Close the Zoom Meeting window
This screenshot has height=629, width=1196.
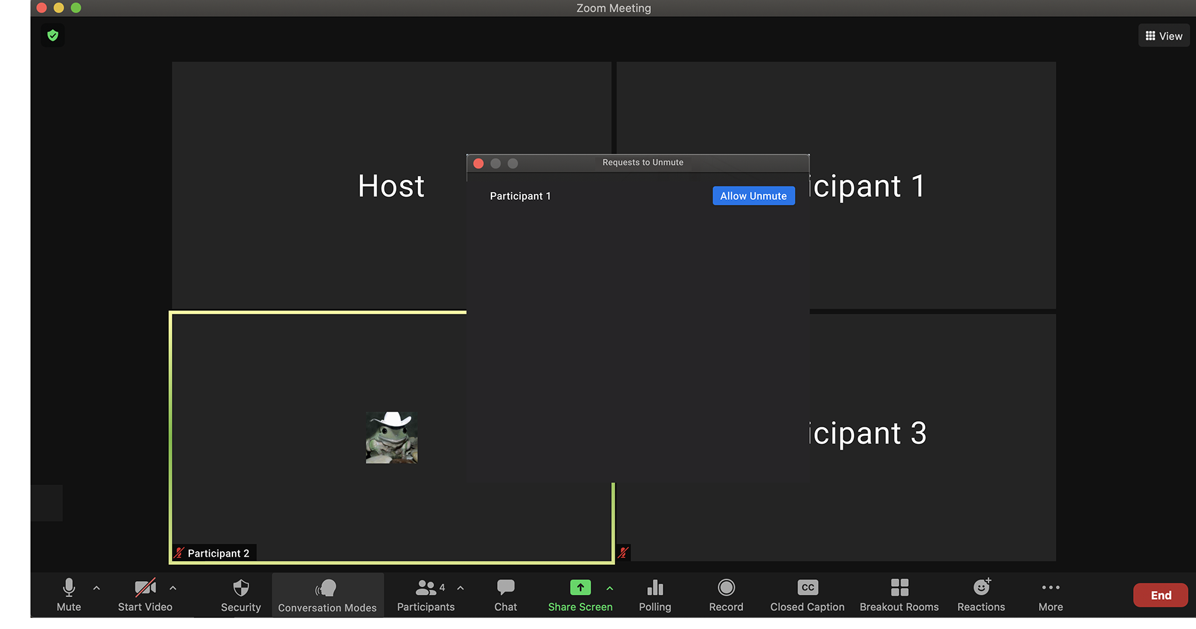42,7
